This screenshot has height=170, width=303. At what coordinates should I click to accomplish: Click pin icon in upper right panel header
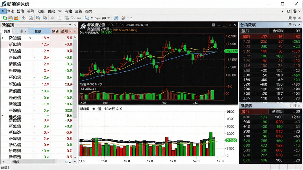(x=294, y=25)
